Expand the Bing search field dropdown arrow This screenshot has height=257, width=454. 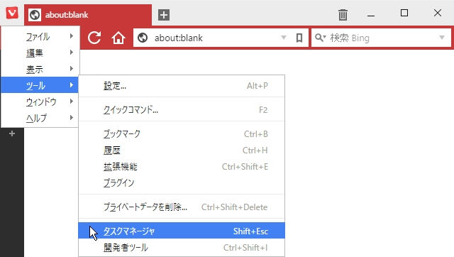coord(442,38)
